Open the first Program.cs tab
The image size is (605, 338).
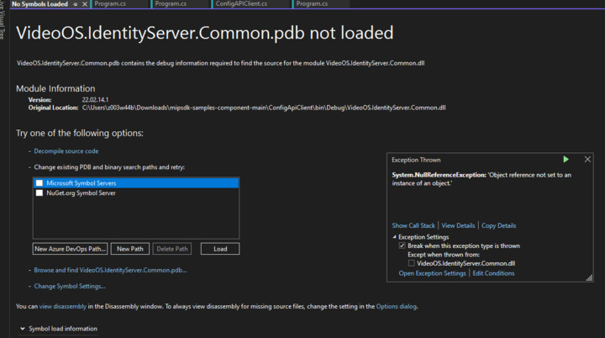(117, 4)
